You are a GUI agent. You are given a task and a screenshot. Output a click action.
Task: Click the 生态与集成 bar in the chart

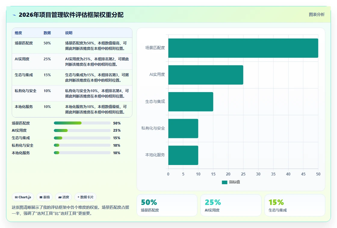[x=191, y=102]
